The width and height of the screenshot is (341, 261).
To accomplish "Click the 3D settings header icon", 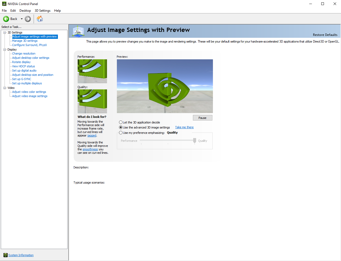I will point(78,31).
